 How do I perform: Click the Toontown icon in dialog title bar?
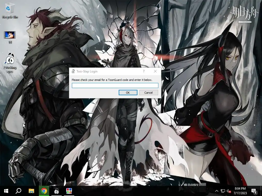pos(73,71)
